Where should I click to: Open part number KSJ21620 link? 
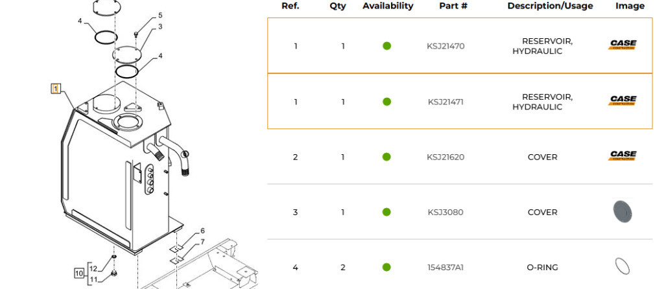coord(445,157)
